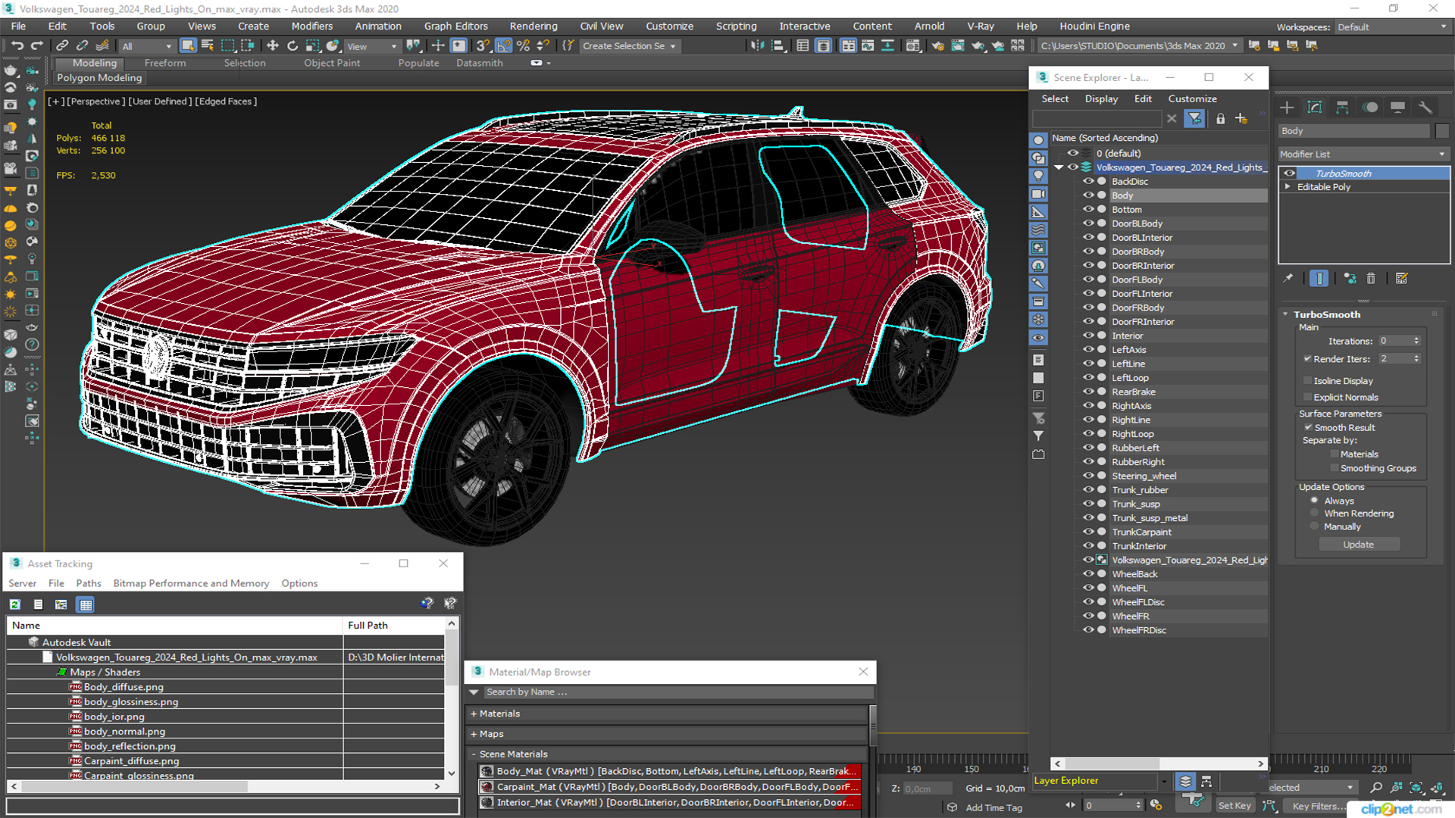This screenshot has width=1455, height=818.
Task: Enable the Isoline Display checkbox
Action: [1307, 381]
